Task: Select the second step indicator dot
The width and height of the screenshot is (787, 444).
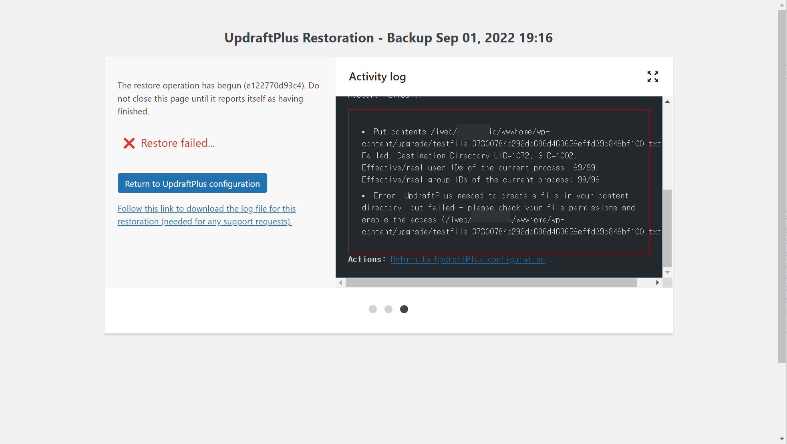Action: 388,309
